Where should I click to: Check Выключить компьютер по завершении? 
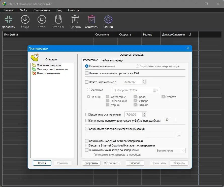(87, 150)
